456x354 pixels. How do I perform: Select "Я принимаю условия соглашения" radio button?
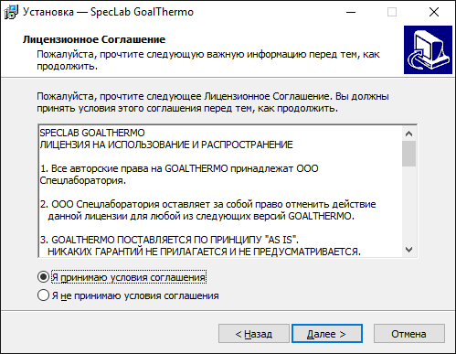coord(43,277)
